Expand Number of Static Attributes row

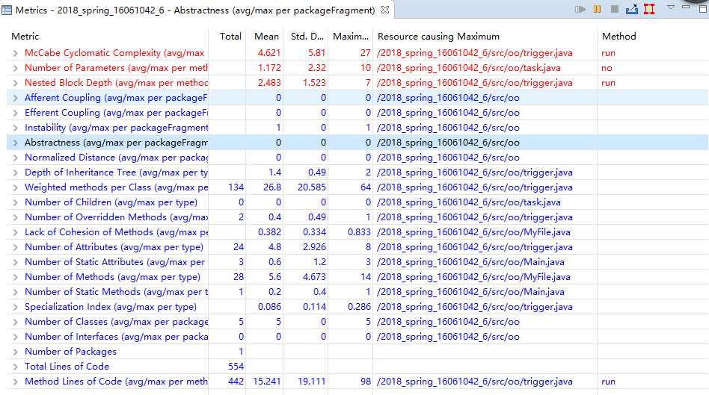tap(16, 262)
